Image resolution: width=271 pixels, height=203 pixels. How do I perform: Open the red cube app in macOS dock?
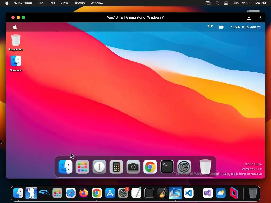pyautogui.click(x=234, y=193)
